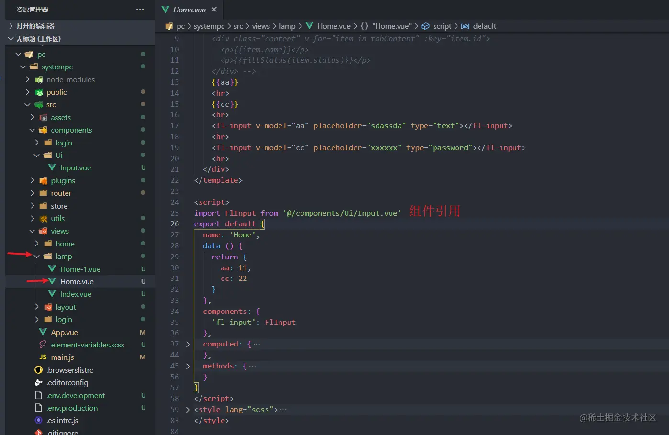Click the node_modules folder icon
Viewport: 669px width, 435px height.
pos(39,79)
